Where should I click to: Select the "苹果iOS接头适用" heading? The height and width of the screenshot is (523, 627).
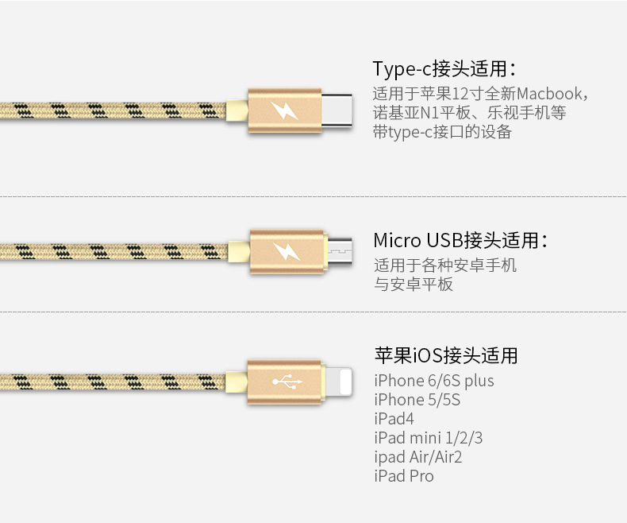[x=446, y=355]
